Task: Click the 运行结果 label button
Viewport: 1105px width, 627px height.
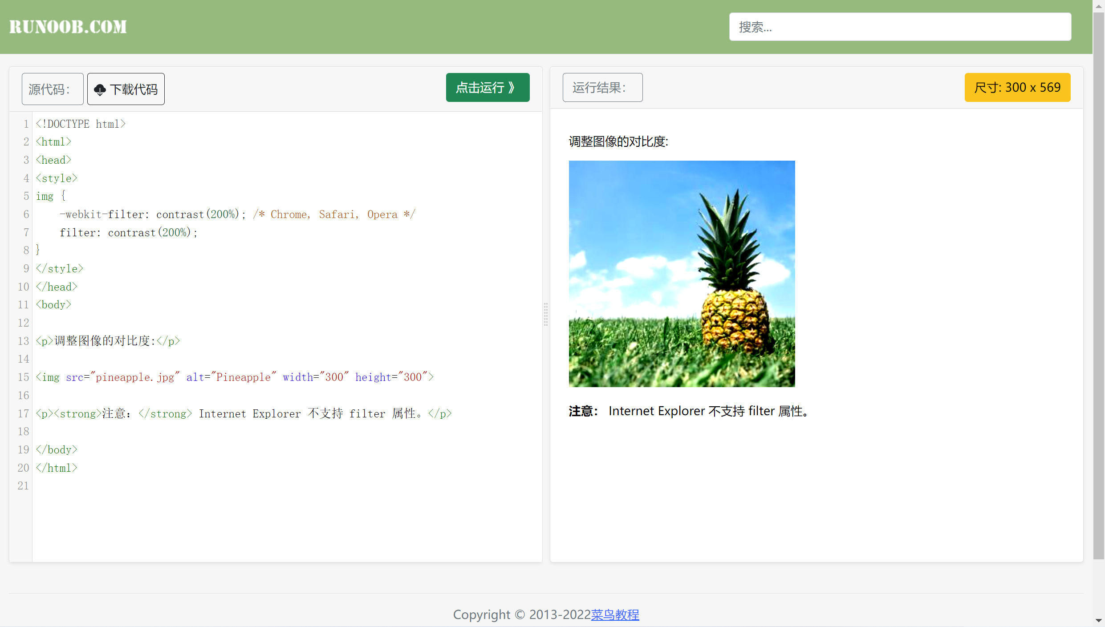Action: click(602, 87)
